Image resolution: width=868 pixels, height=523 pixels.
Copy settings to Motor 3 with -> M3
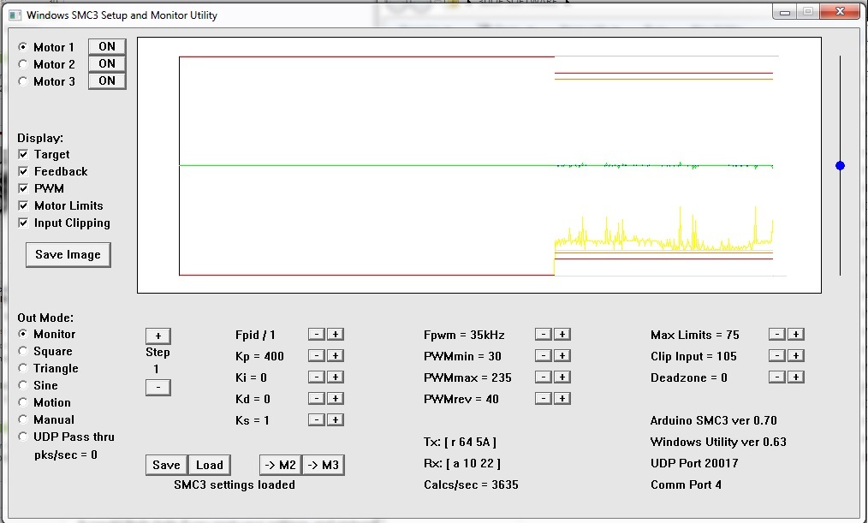324,465
